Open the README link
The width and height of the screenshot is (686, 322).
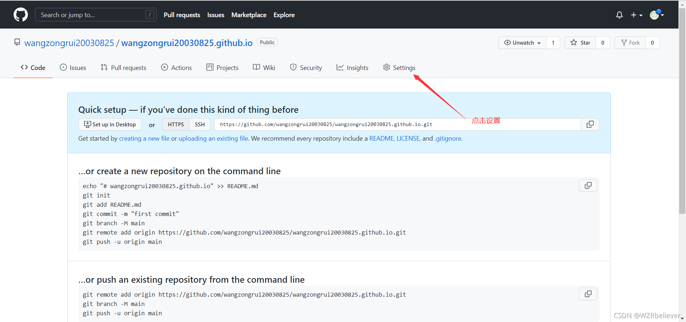pyautogui.click(x=381, y=139)
